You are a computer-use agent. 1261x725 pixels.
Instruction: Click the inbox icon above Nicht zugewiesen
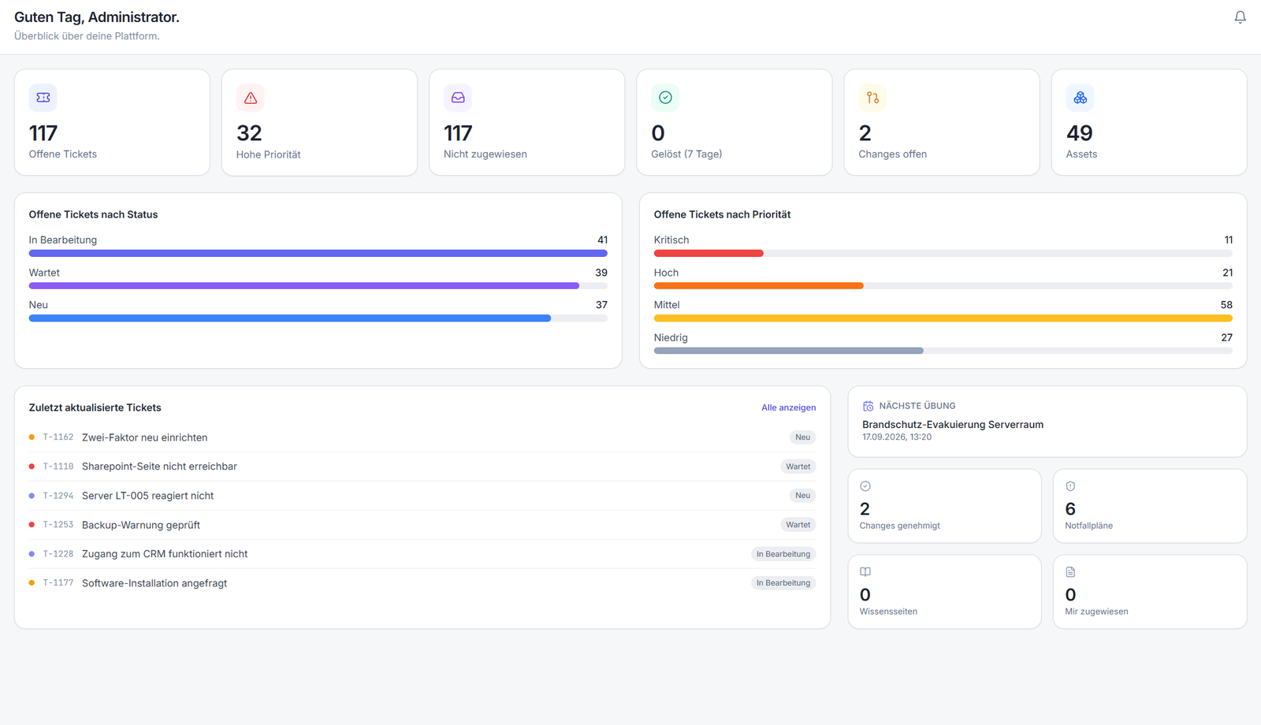click(458, 98)
